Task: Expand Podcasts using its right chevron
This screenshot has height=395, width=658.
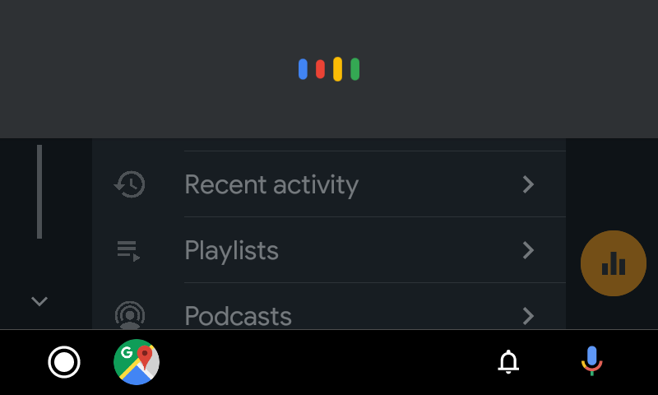Action: pyautogui.click(x=529, y=315)
